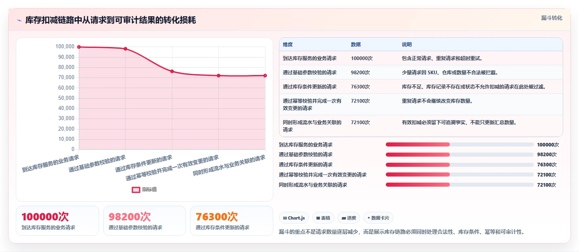Click table cell 100000次

[x=362, y=58]
